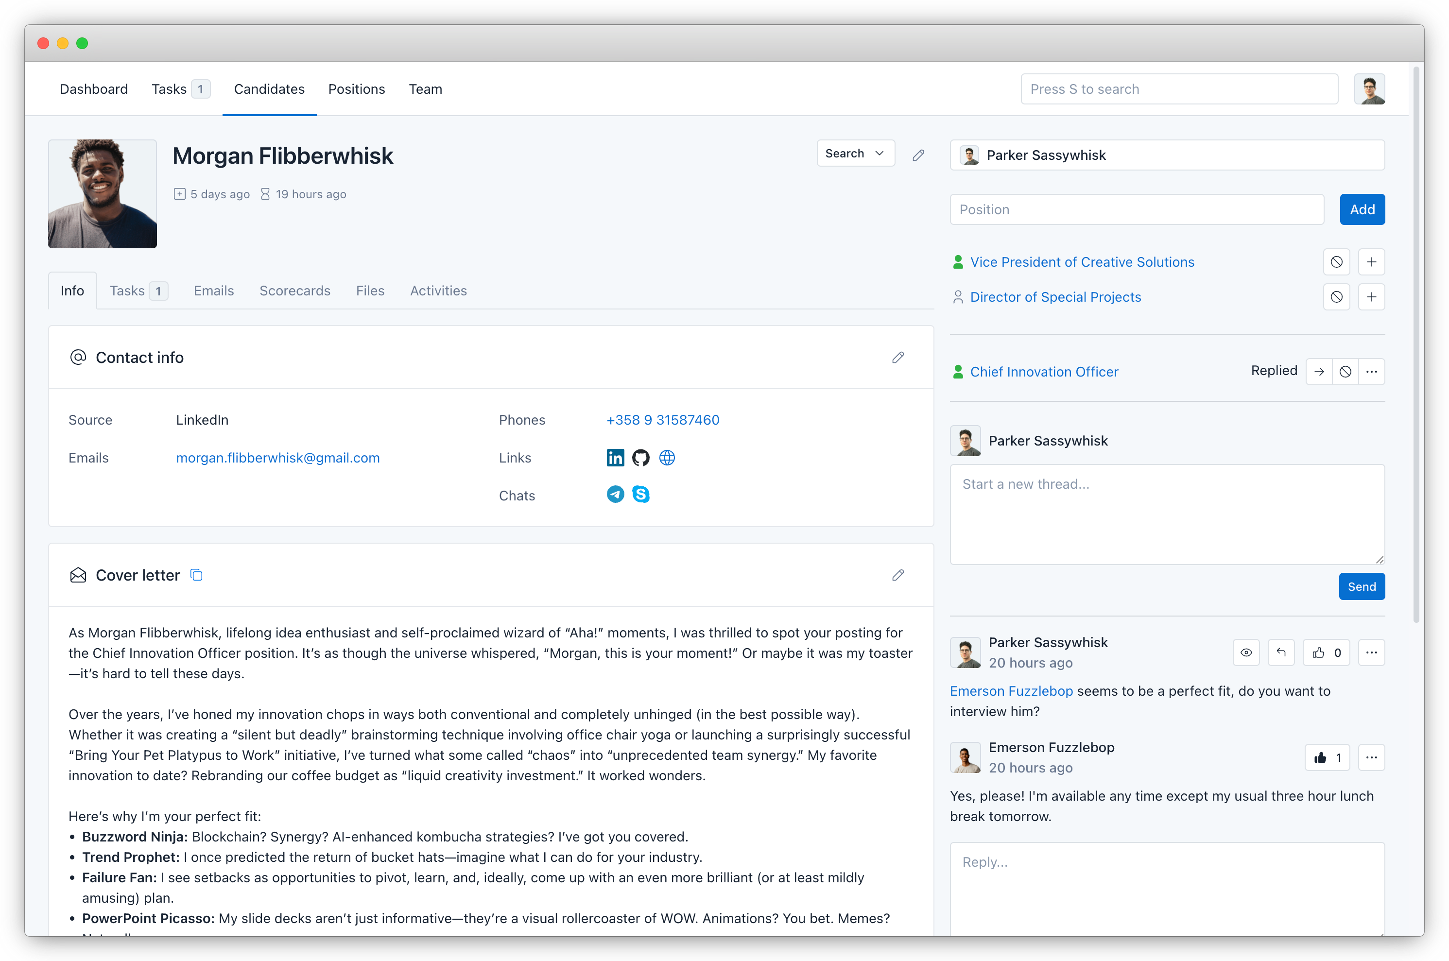This screenshot has height=961, width=1449.
Task: Open more options for Chief Innovation Officer
Action: 1371,372
